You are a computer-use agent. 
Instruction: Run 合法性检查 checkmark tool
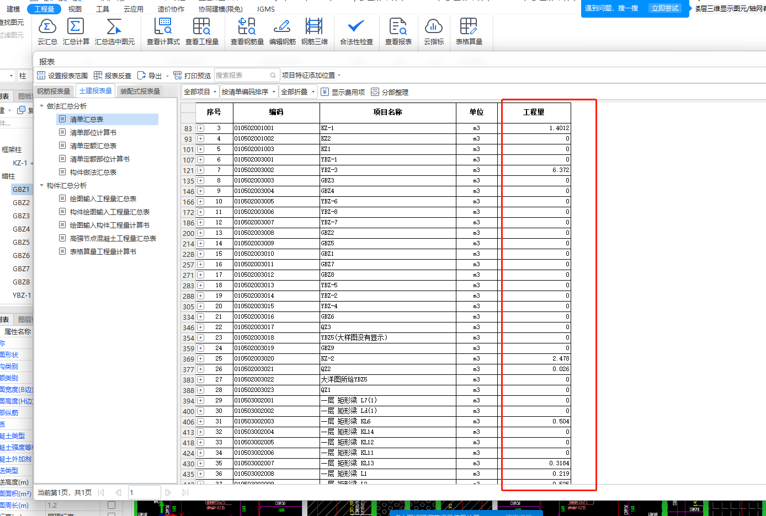(356, 31)
